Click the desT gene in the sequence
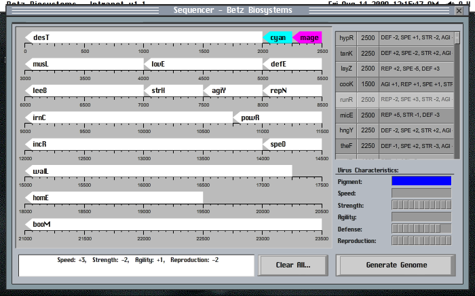Viewport: 475px width, 296px height. (x=143, y=37)
